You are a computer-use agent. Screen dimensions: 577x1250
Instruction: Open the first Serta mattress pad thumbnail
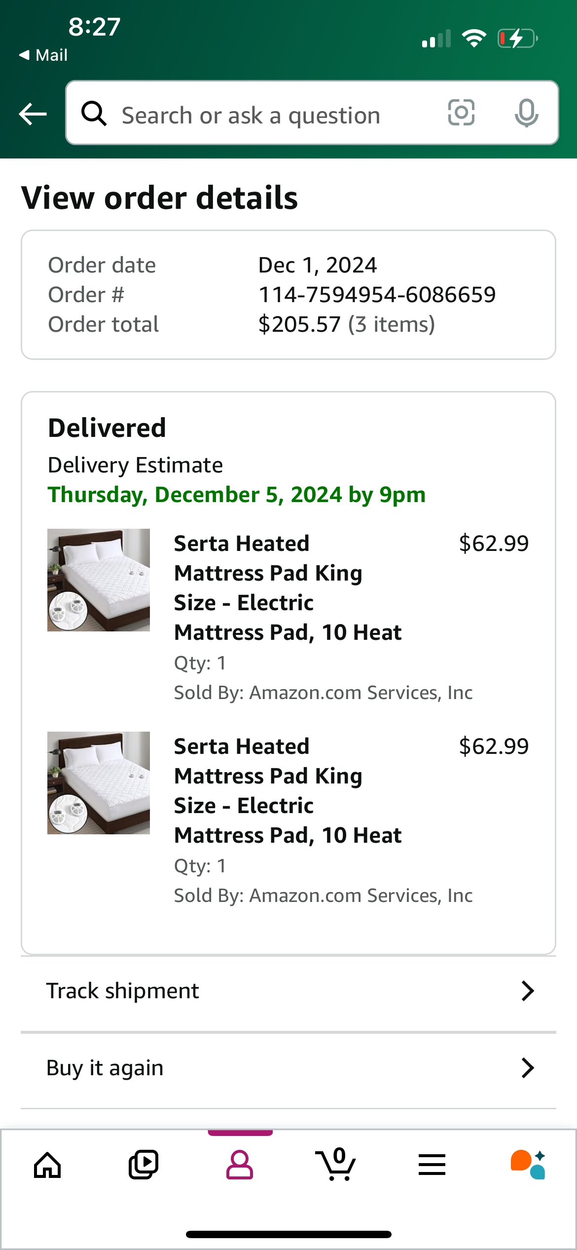pos(99,580)
